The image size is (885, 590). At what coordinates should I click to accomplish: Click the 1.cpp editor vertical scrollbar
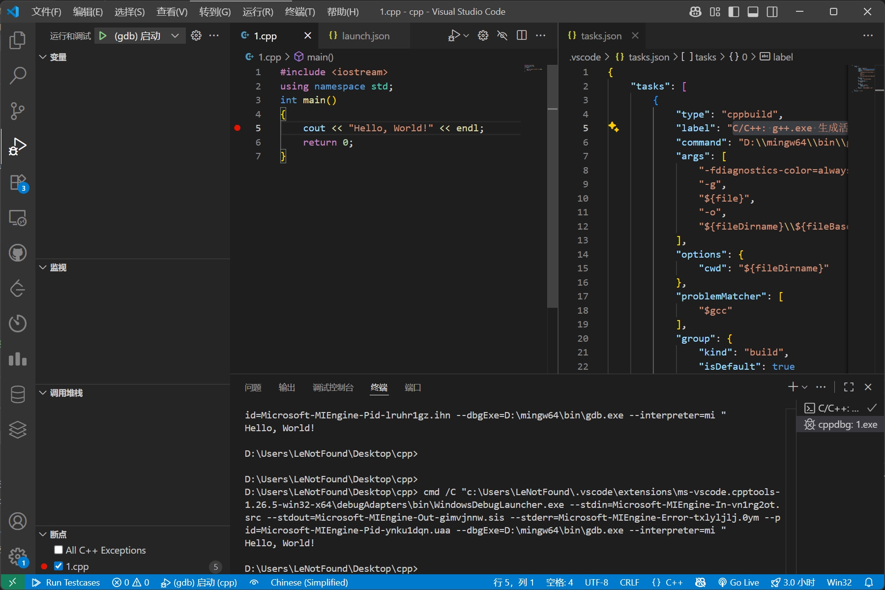click(x=553, y=197)
